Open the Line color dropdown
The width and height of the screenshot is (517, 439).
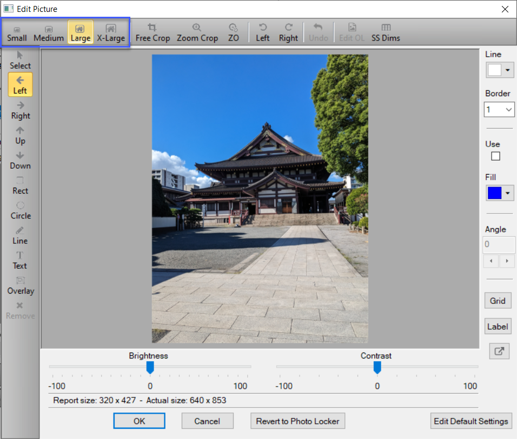[x=507, y=70]
